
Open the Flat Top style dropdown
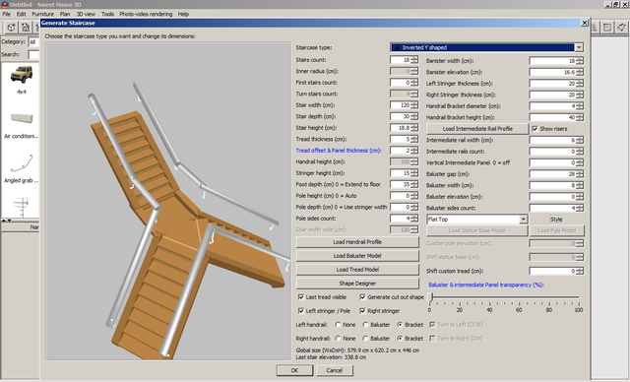pos(523,220)
